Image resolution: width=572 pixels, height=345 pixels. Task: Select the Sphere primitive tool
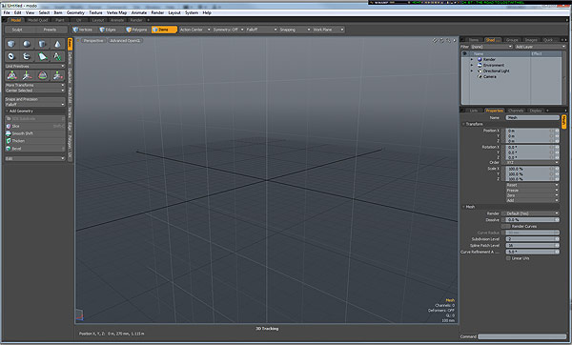(27, 44)
